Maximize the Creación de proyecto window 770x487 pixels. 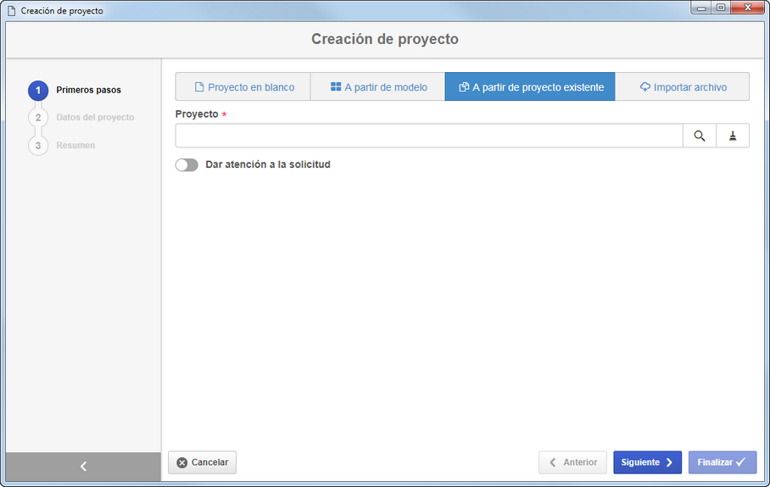click(721, 8)
